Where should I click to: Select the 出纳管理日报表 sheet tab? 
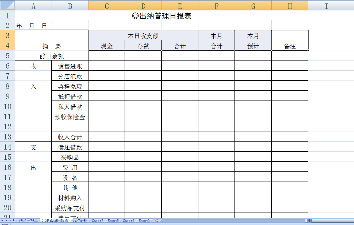55,220
